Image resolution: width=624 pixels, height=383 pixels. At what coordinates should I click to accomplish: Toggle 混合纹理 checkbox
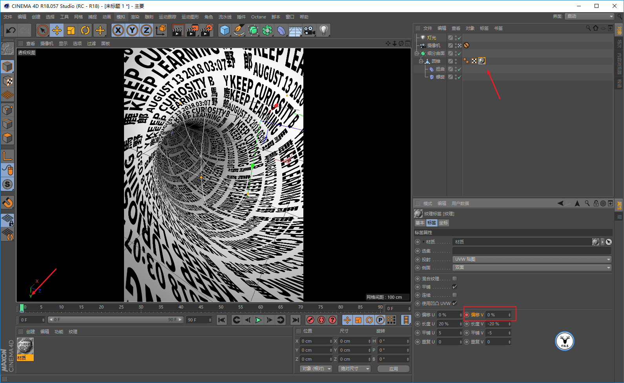pos(454,278)
